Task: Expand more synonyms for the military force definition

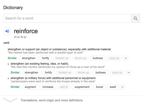Action: (x=123, y=87)
